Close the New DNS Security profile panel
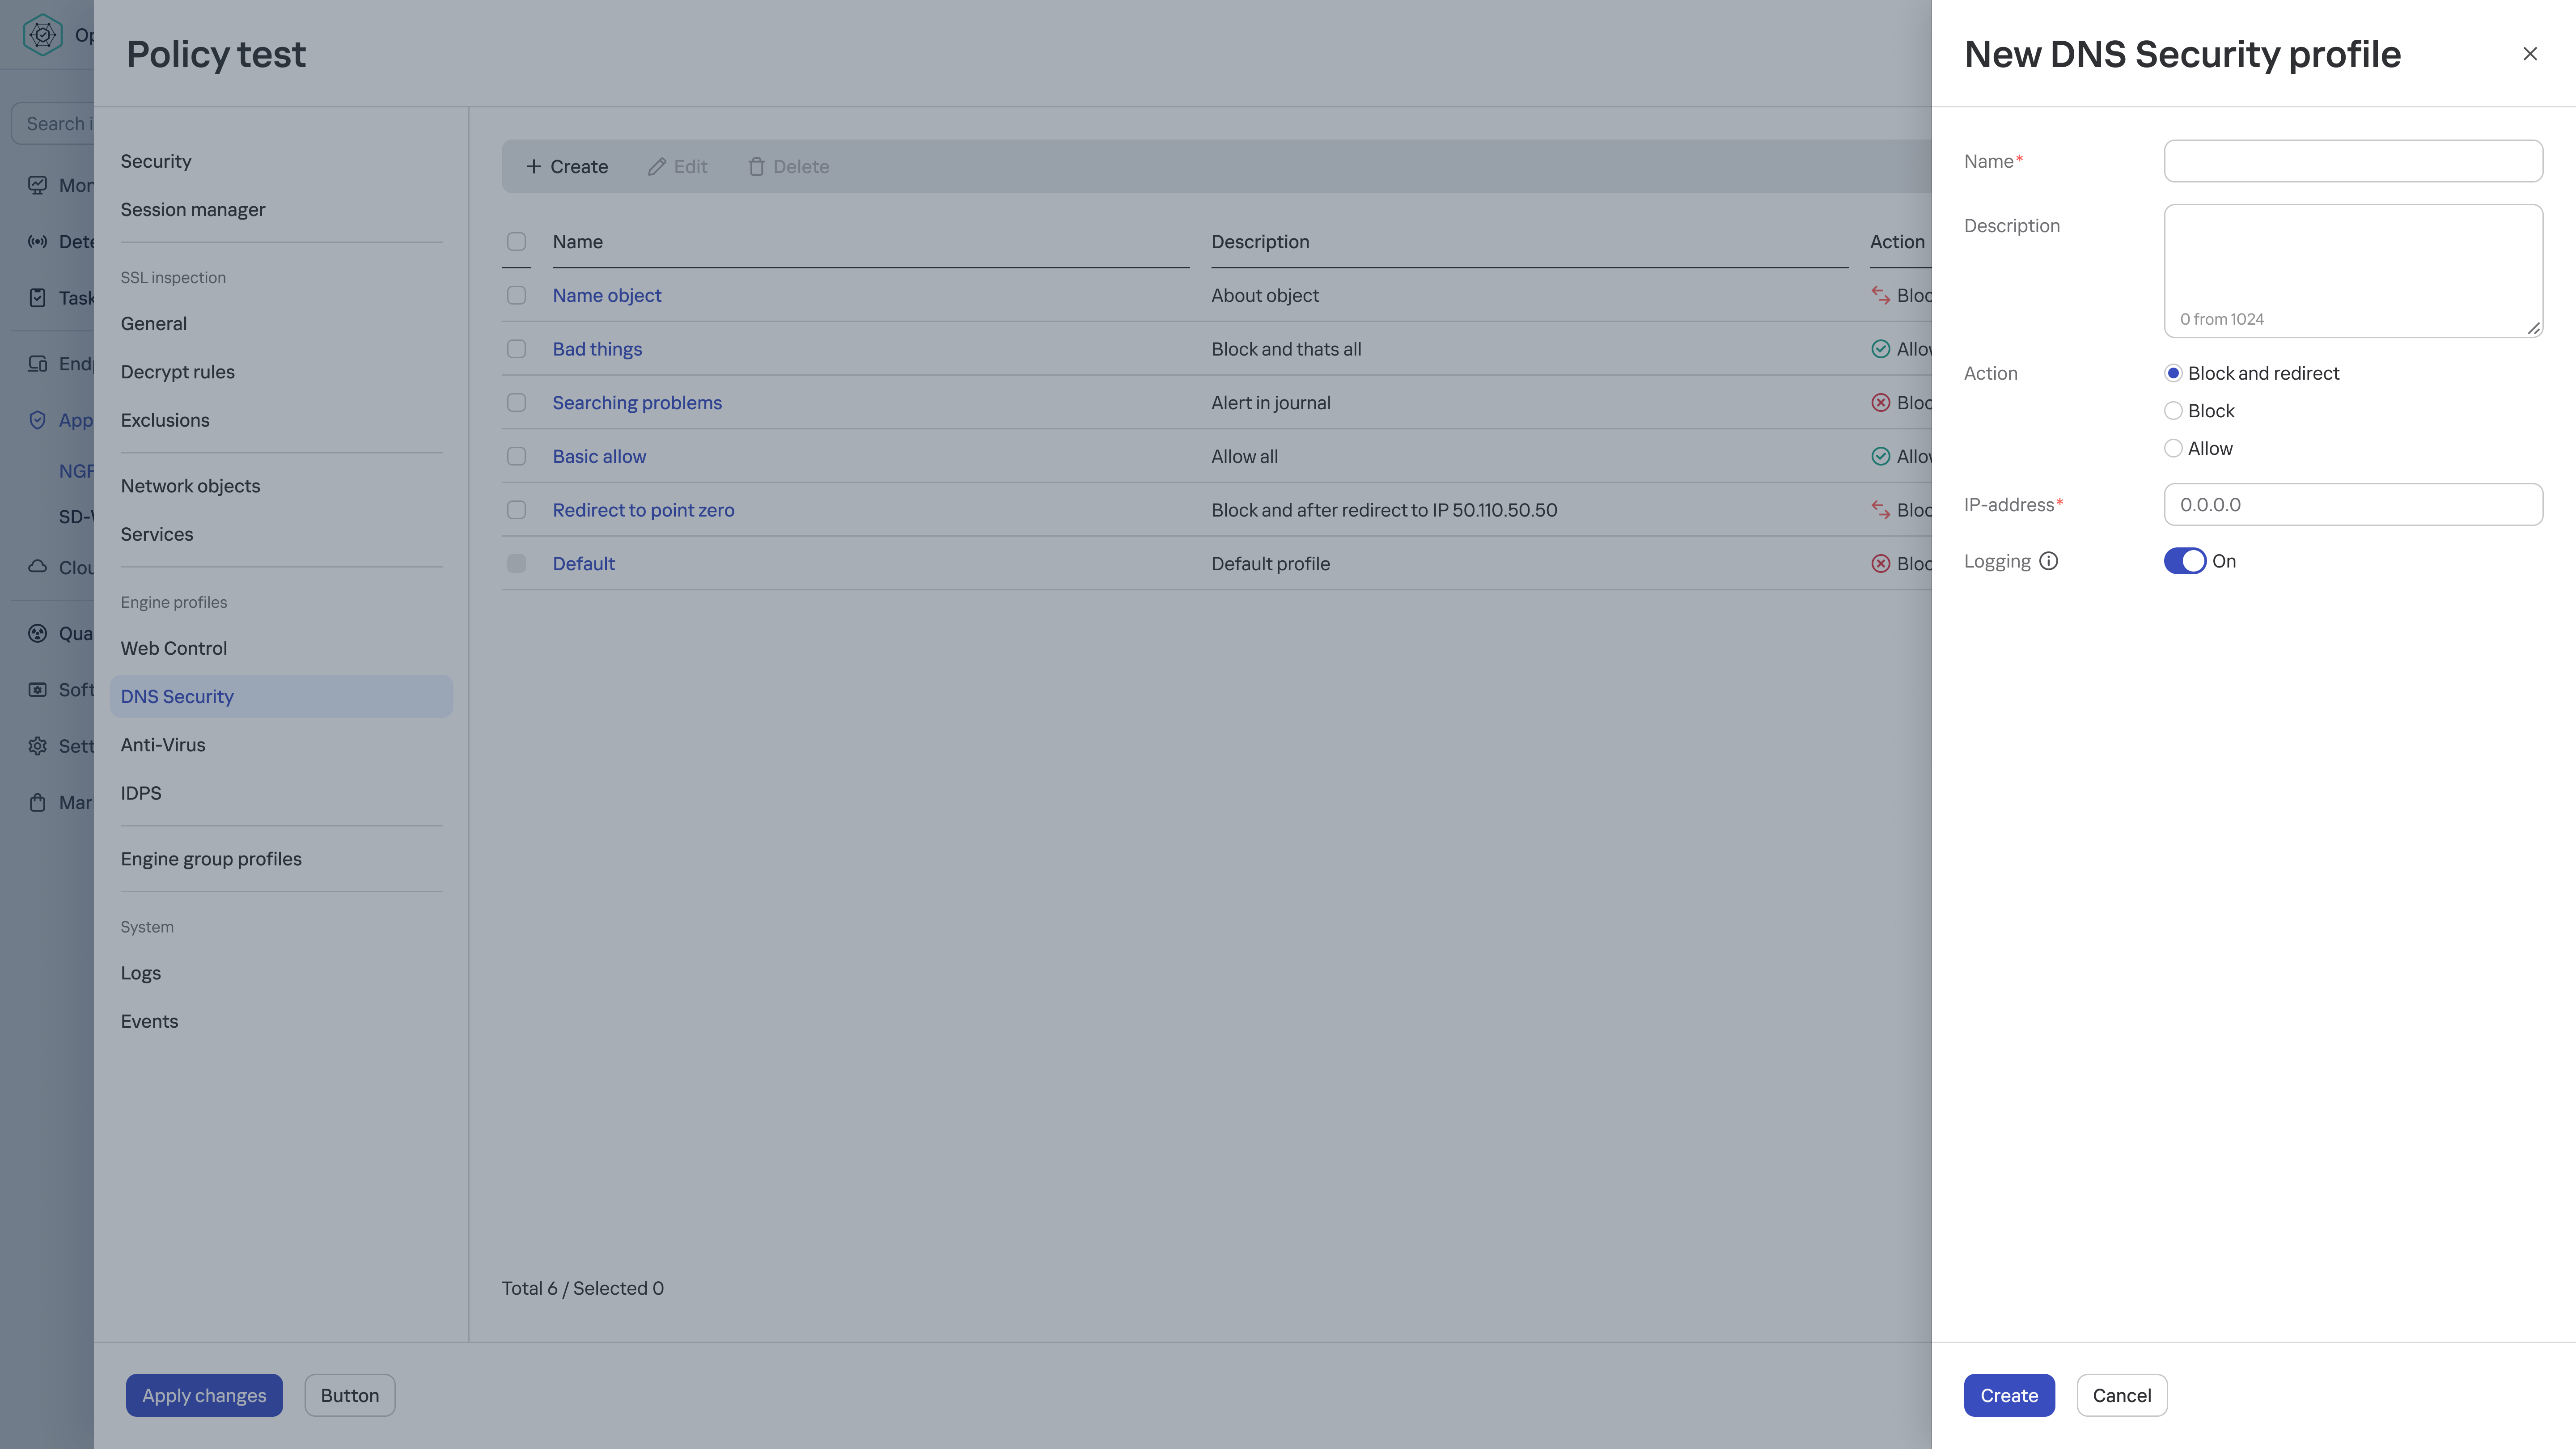Screen dimensions: 2576x1449 (2529, 54)
